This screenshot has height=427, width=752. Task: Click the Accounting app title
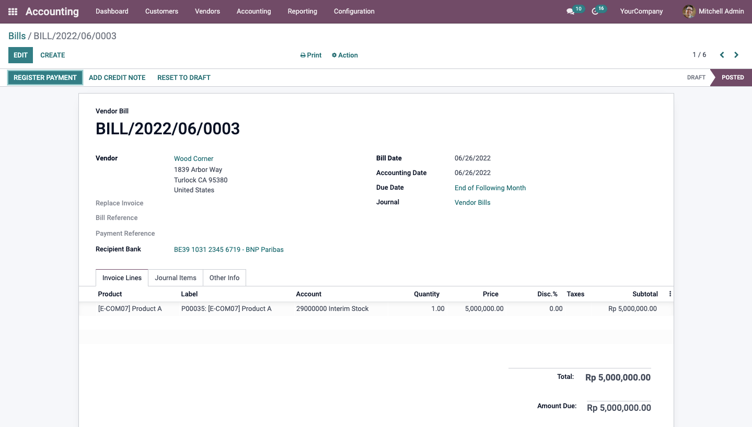click(52, 11)
